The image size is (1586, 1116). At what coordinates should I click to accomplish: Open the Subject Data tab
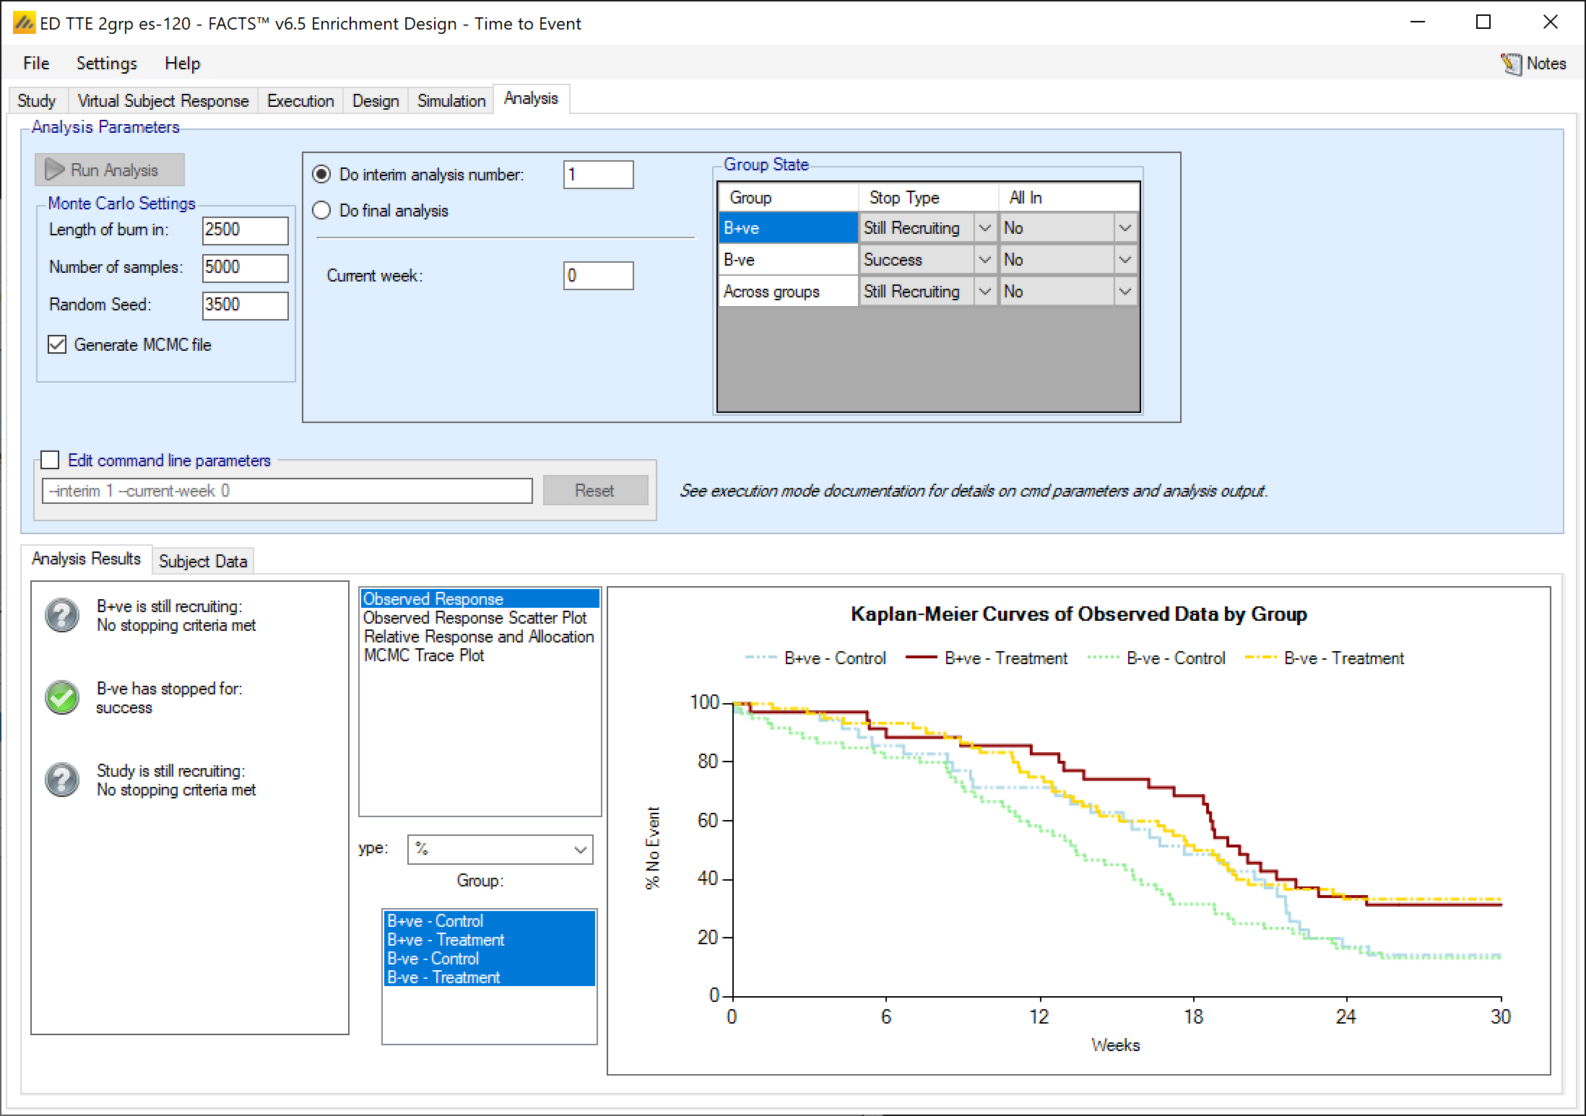point(203,561)
